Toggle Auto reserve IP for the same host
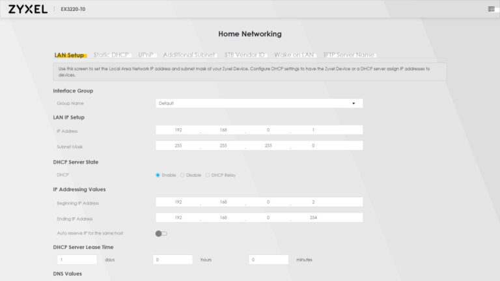This screenshot has width=500, height=281. (x=161, y=234)
